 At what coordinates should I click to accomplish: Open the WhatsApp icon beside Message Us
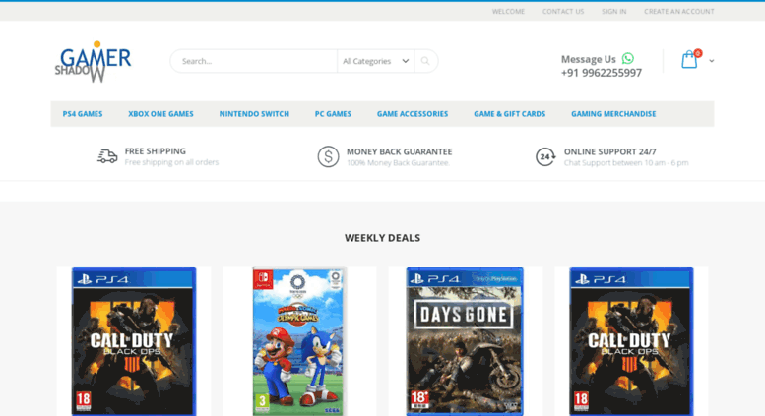point(628,58)
